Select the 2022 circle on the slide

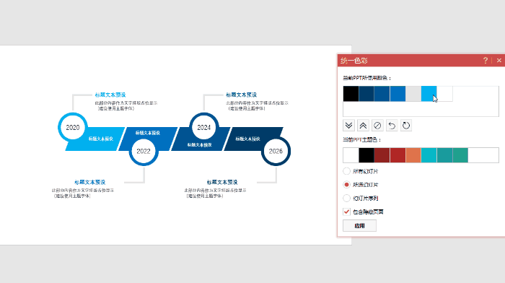[144, 151]
